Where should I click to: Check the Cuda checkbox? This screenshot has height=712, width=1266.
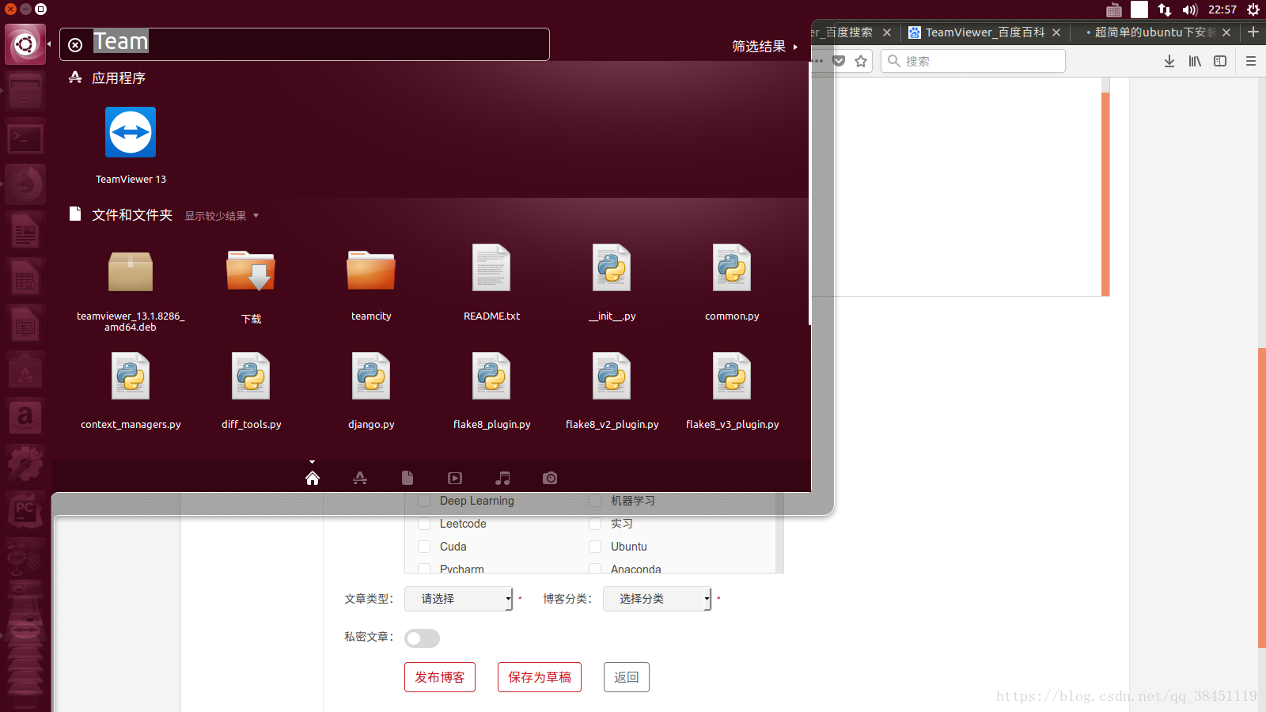[424, 547]
